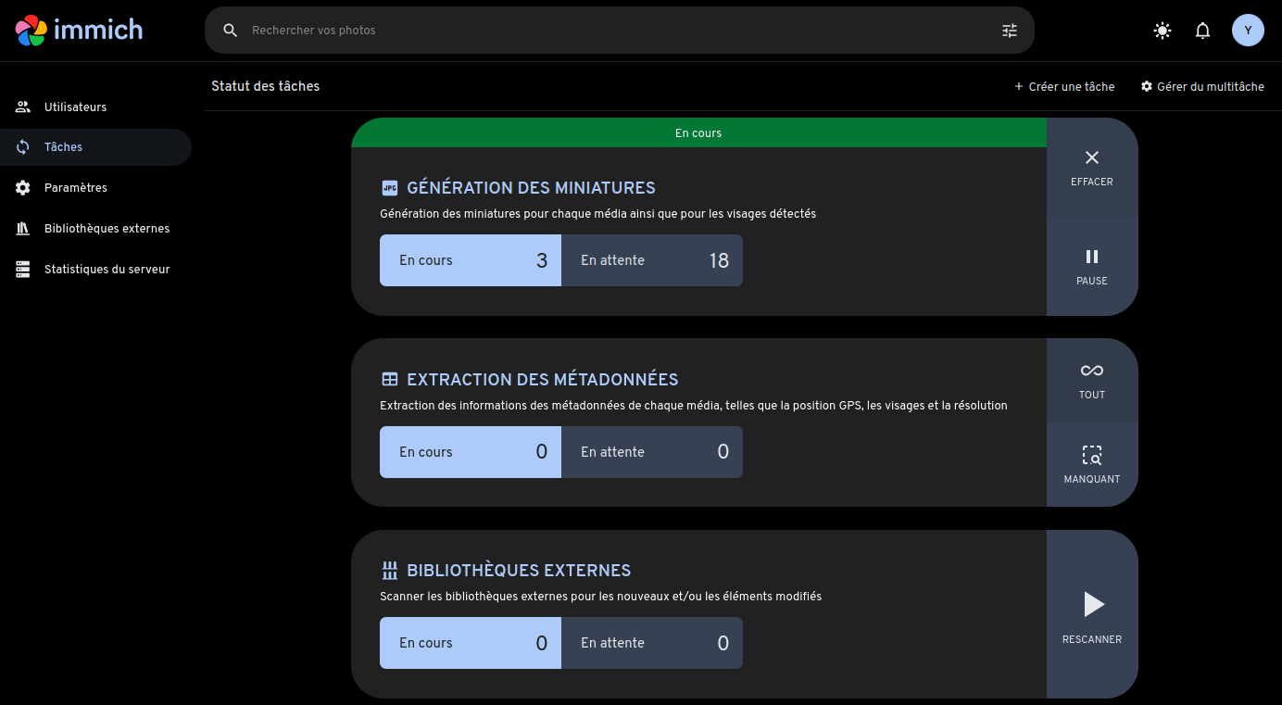Click Créer une tâche
This screenshot has height=705, width=1282.
coord(1064,87)
